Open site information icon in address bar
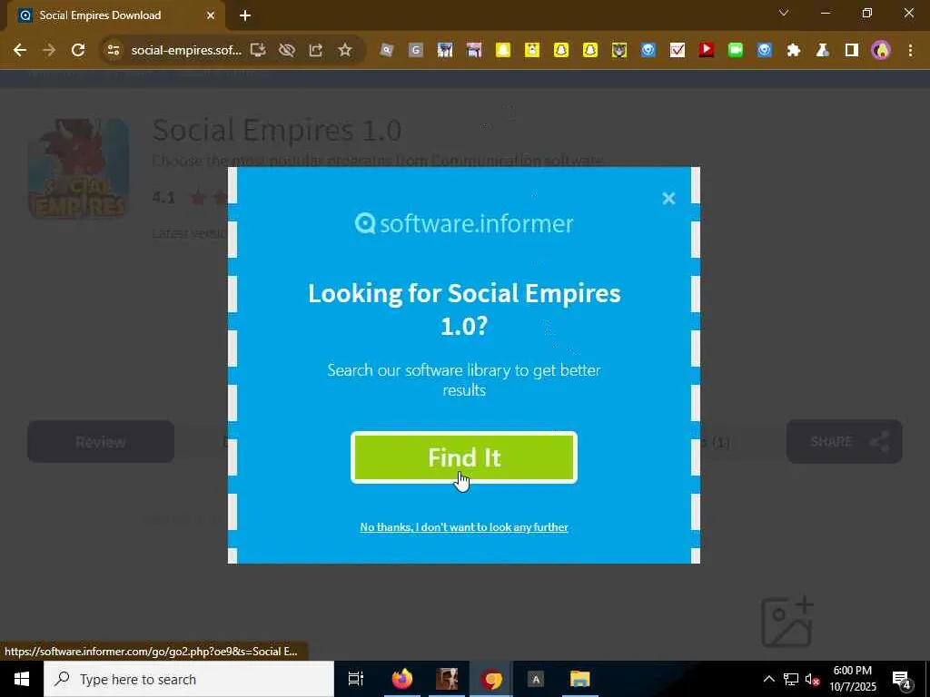This screenshot has height=697, width=930. tap(113, 51)
